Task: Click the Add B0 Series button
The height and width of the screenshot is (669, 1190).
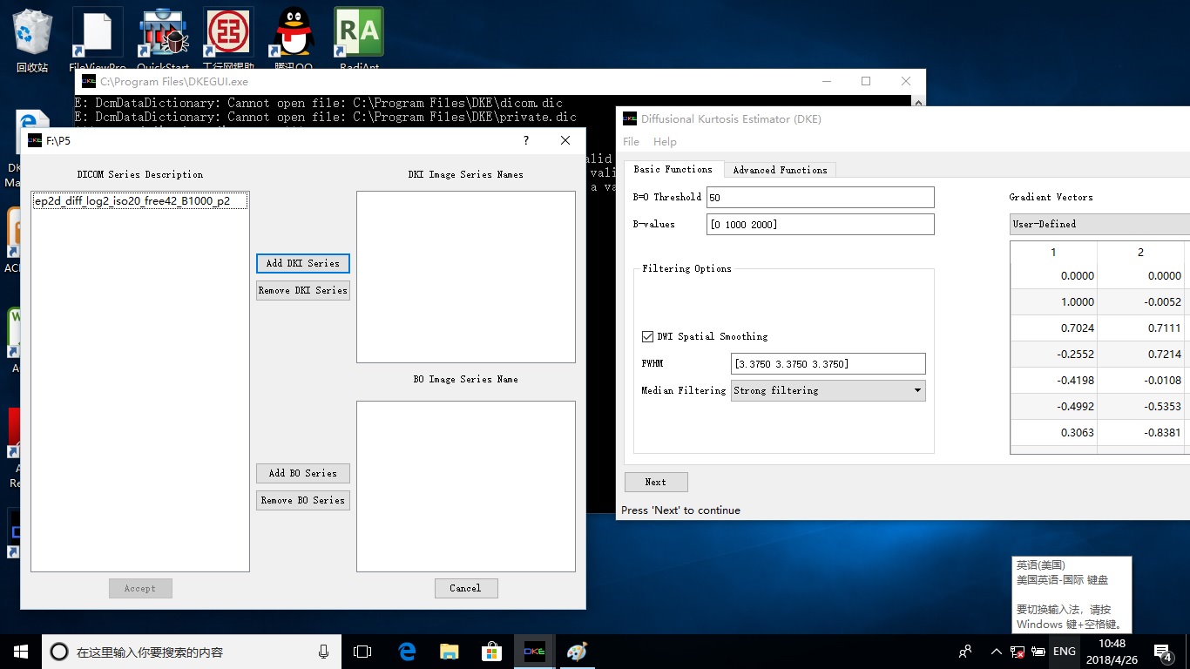Action: click(303, 473)
